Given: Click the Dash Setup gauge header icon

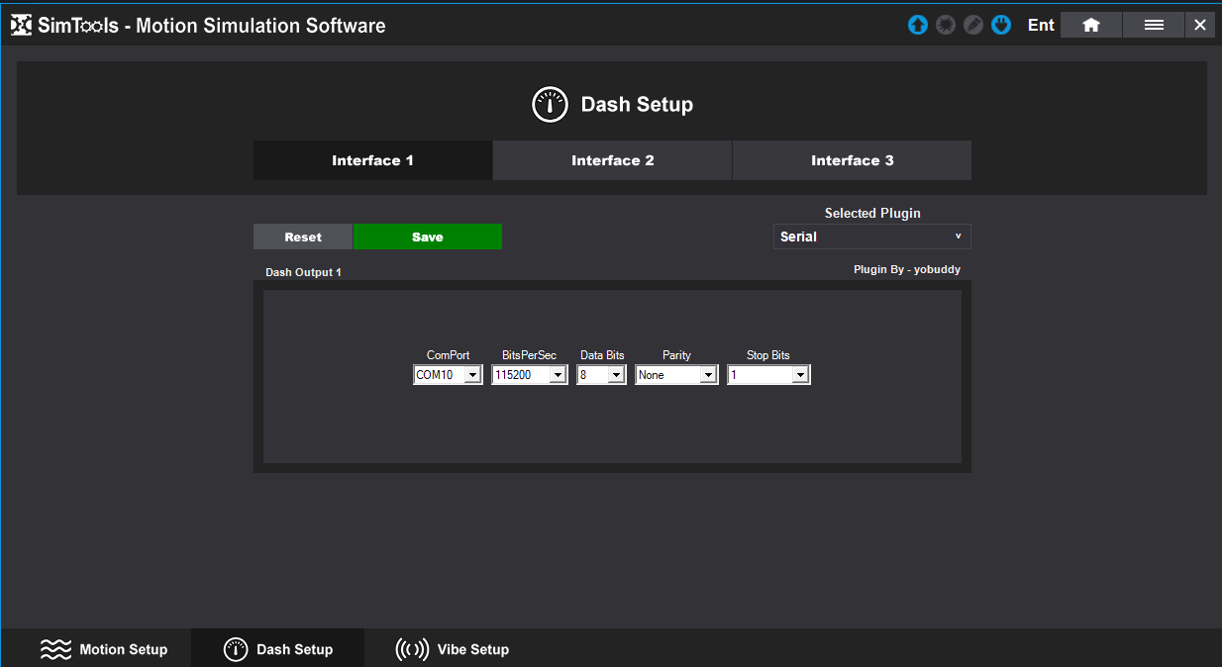Looking at the screenshot, I should point(550,104).
